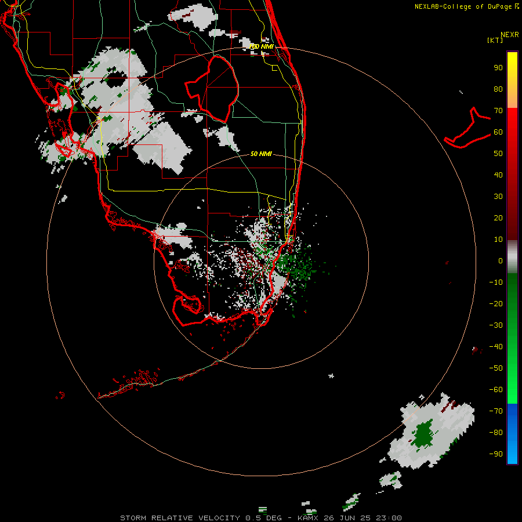Viewport: 522px width, 522px height.
Task: Pick the -90 label on the scale
Action: pyautogui.click(x=496, y=454)
